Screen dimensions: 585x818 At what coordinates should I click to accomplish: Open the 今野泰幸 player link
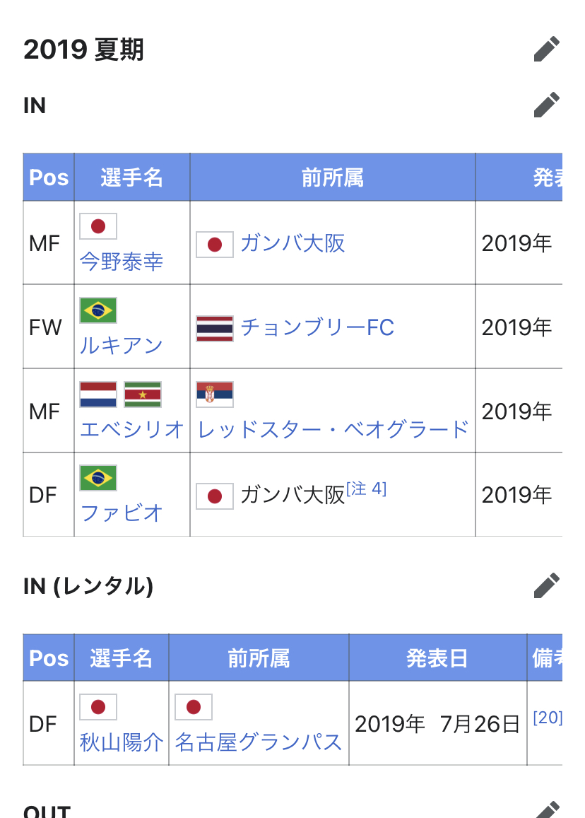[122, 262]
